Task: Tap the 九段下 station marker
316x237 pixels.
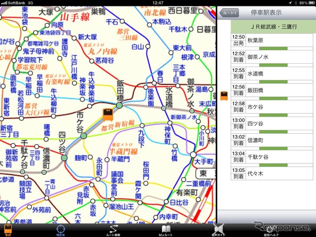Action: click(142, 126)
